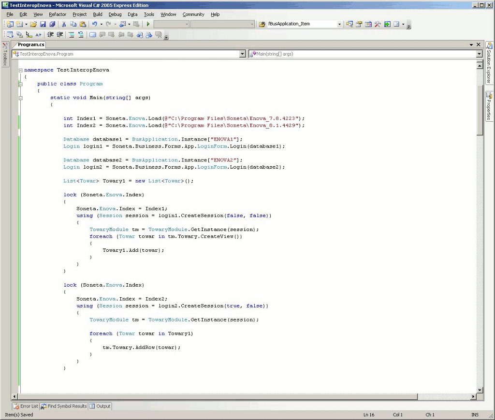Uncomment the selected lines
Image resolution: width=495 pixels, height=420 pixels.
point(81,35)
